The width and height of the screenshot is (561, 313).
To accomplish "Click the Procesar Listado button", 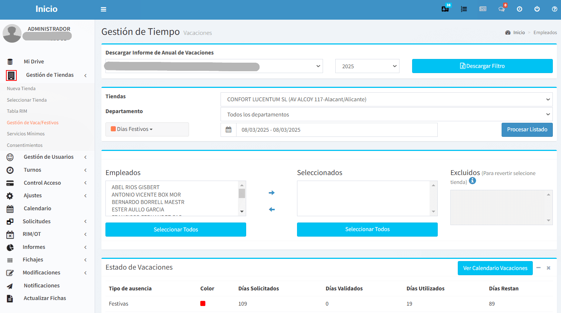I will [x=527, y=130].
